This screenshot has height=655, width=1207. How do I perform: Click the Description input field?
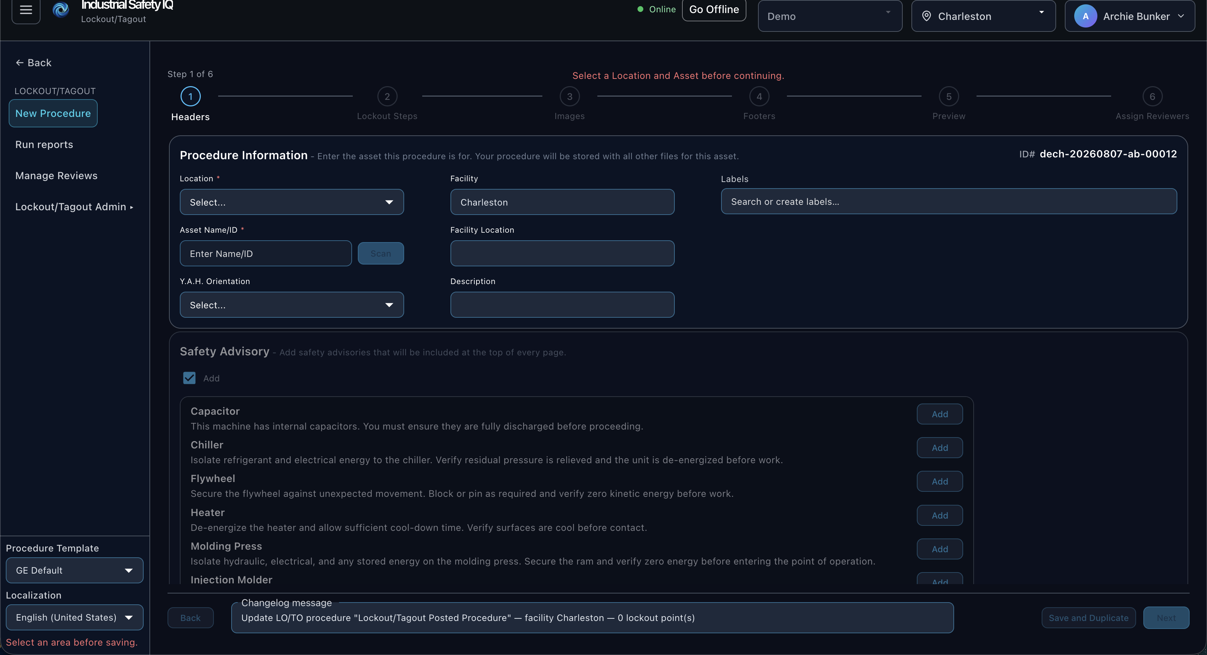(x=562, y=305)
